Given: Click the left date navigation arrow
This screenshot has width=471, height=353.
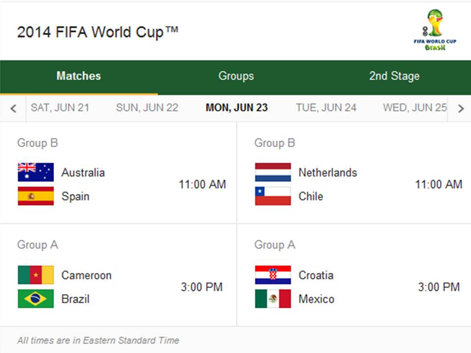Looking at the screenshot, I should click(x=13, y=108).
